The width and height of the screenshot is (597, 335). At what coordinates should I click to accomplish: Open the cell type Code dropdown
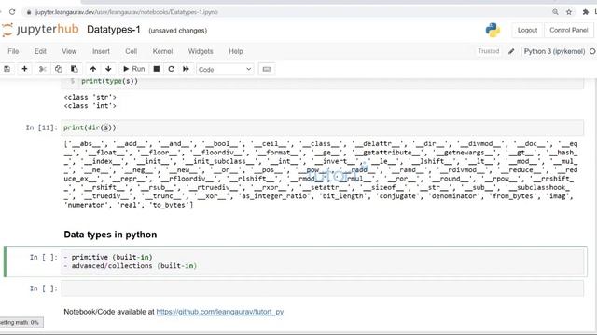pyautogui.click(x=225, y=70)
